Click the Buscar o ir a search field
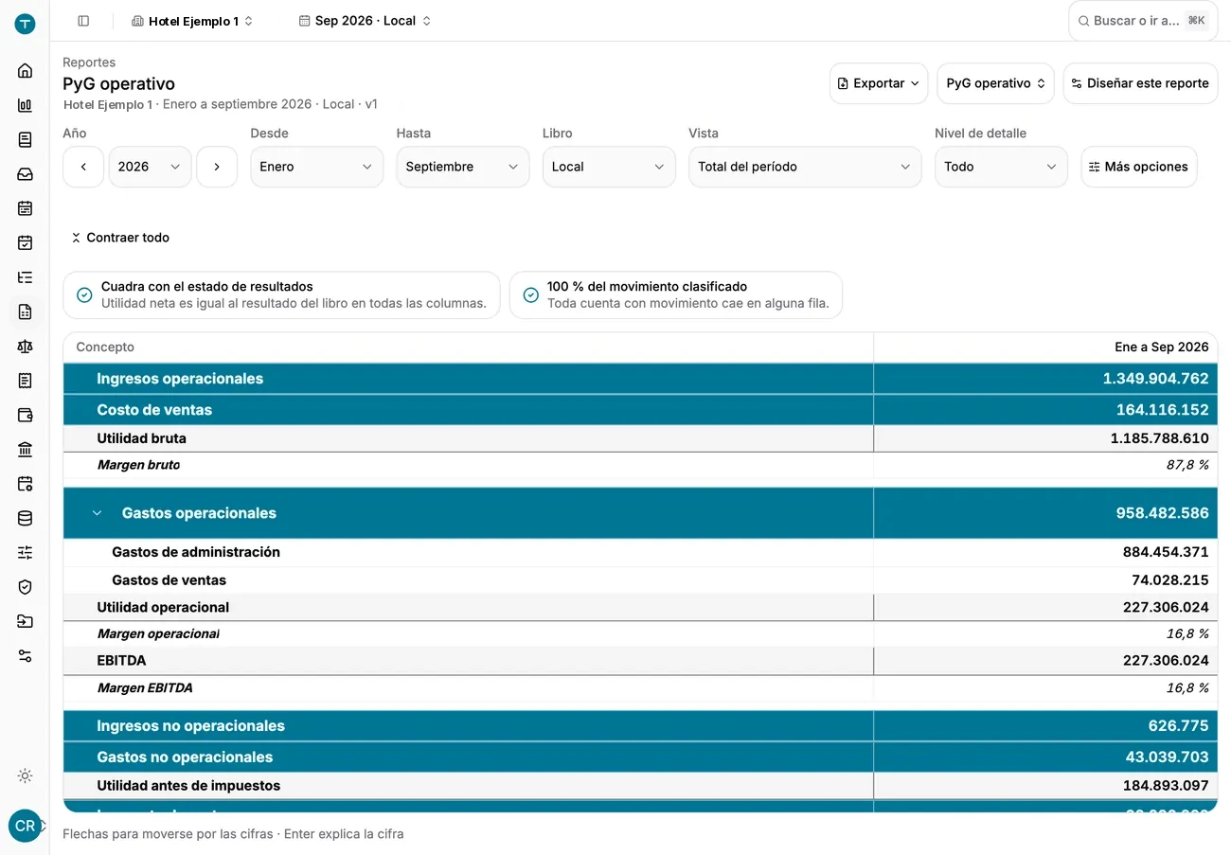 click(1143, 21)
